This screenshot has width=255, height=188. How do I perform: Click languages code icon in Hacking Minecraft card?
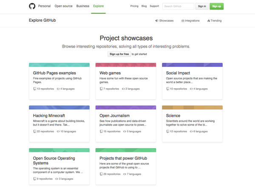[57, 132]
